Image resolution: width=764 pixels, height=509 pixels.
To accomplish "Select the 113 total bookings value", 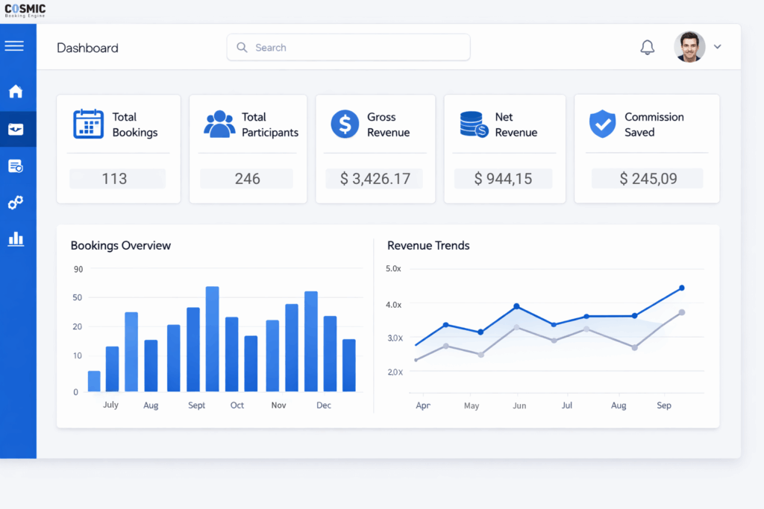I will [114, 179].
